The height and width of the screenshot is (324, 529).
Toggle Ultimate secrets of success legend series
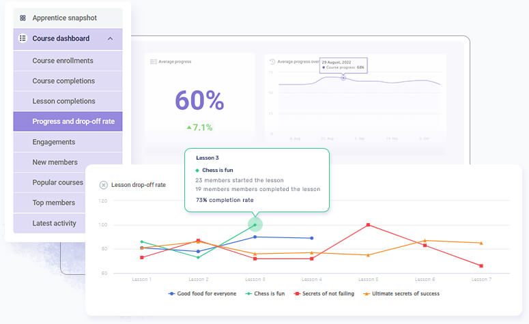[x=401, y=294]
